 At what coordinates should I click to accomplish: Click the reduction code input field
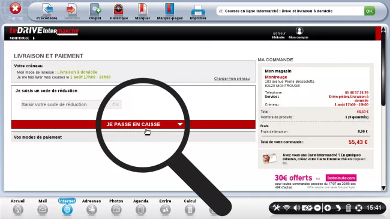pyautogui.click(x=65, y=104)
